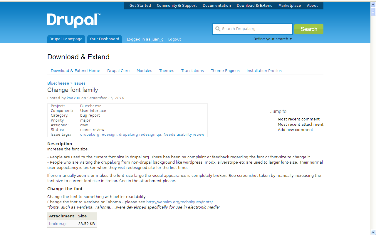Click the Logout link
Image resolution: width=376 pixels, height=235 pixels.
point(174,39)
